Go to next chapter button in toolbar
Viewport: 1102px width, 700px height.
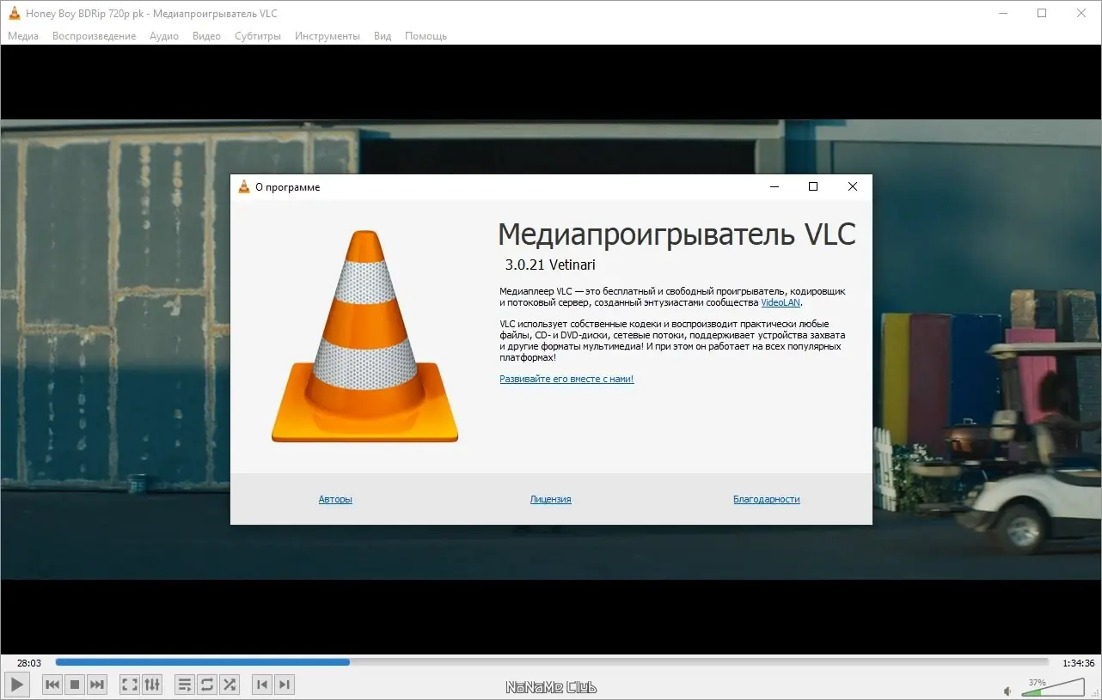pyautogui.click(x=285, y=685)
